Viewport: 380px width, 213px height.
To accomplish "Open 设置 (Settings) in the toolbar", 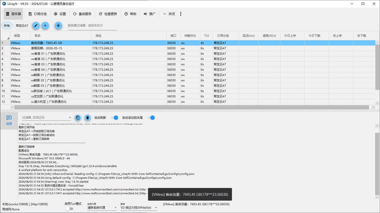I will pos(60,14).
